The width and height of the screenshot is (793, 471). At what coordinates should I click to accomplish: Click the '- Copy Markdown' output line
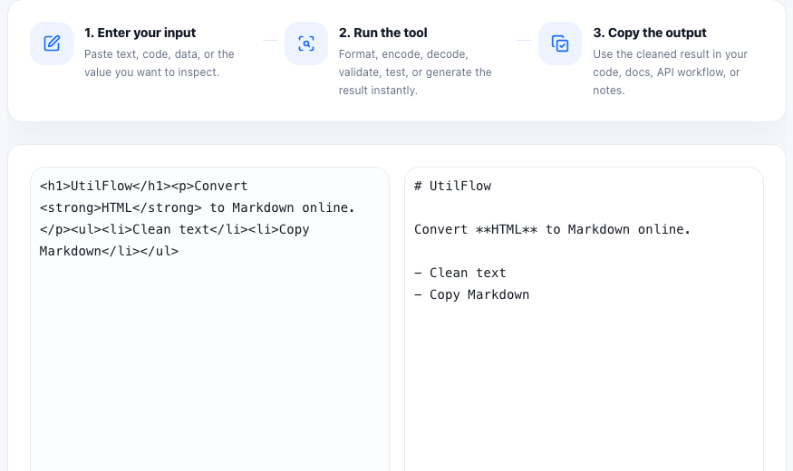click(x=472, y=294)
